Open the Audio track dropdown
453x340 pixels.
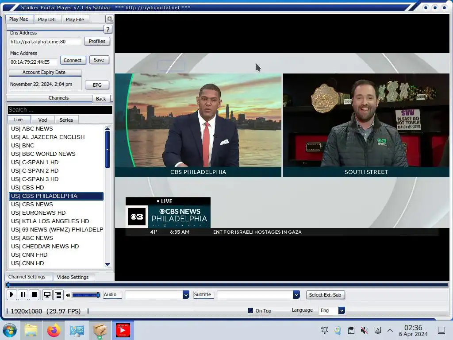tap(186, 295)
